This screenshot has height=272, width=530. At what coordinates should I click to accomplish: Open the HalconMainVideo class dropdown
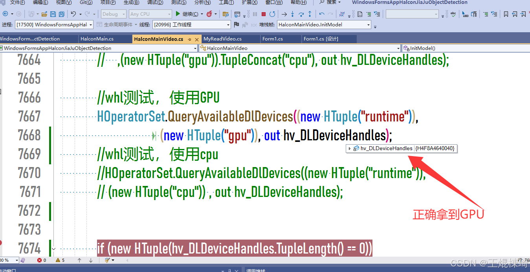[300, 48]
